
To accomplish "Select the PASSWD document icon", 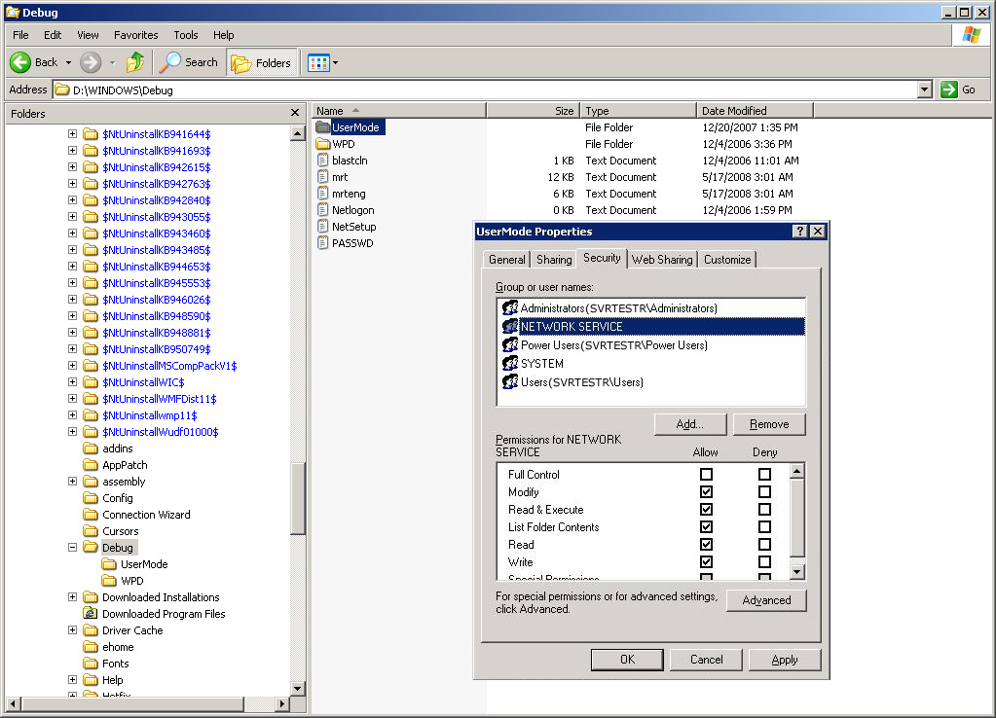I will [323, 242].
